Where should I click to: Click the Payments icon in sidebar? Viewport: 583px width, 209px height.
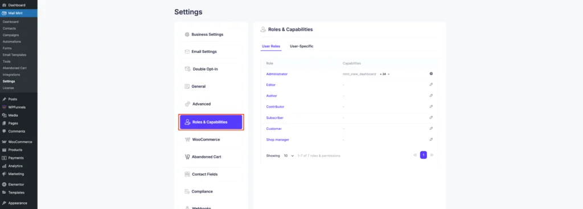tap(4, 158)
